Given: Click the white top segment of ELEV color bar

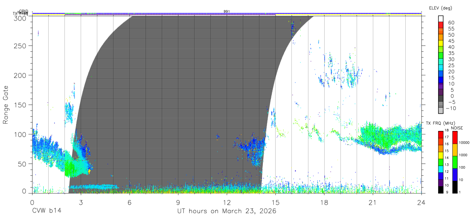Looking at the screenshot, I should pyautogui.click(x=441, y=19).
